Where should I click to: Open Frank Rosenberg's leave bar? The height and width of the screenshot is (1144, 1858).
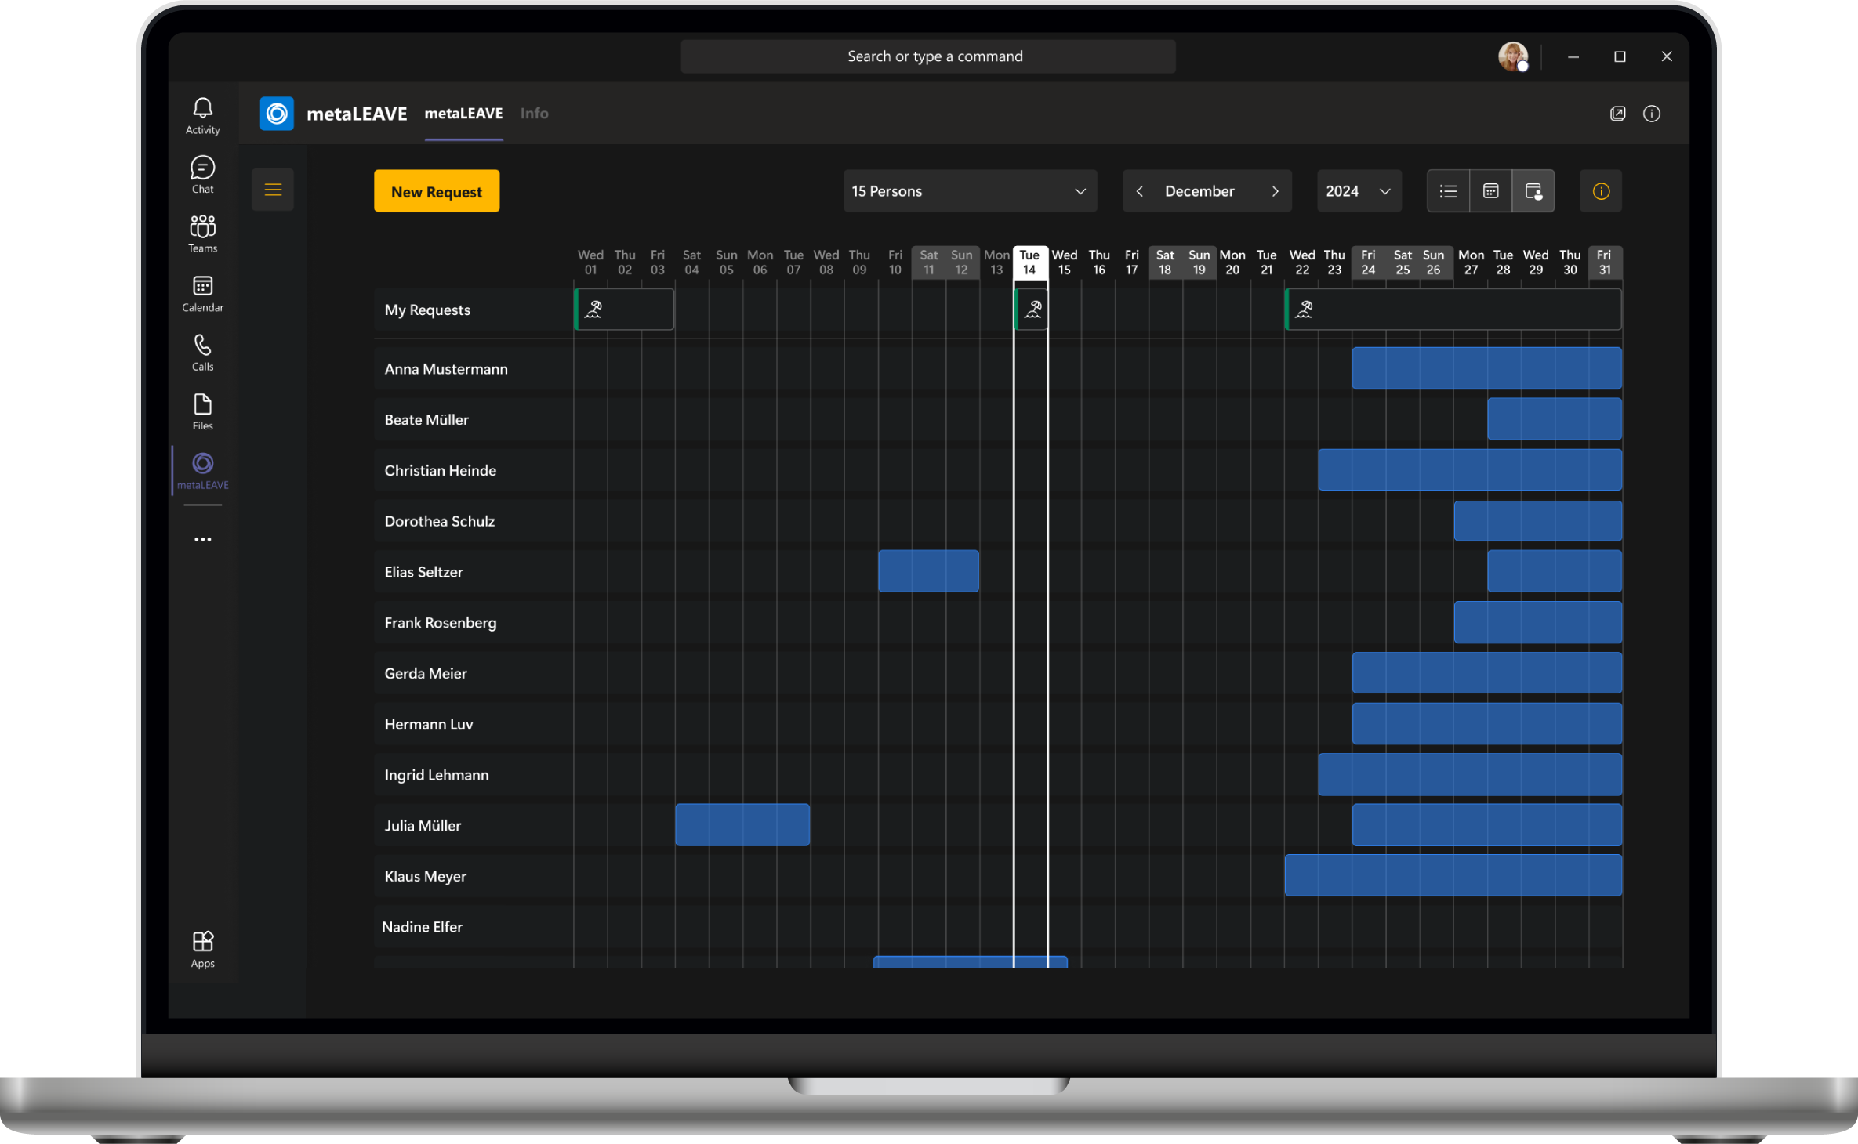tap(1538, 622)
